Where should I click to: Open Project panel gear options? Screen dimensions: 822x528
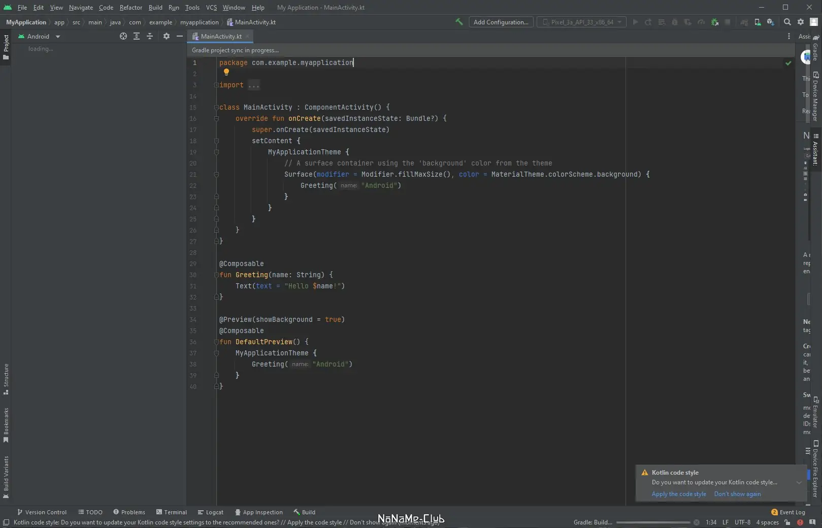pos(166,36)
